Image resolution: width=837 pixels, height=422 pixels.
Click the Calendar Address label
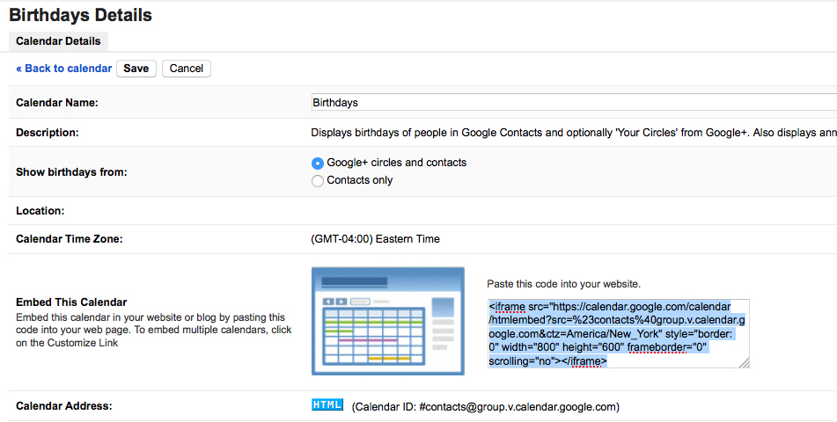point(64,406)
